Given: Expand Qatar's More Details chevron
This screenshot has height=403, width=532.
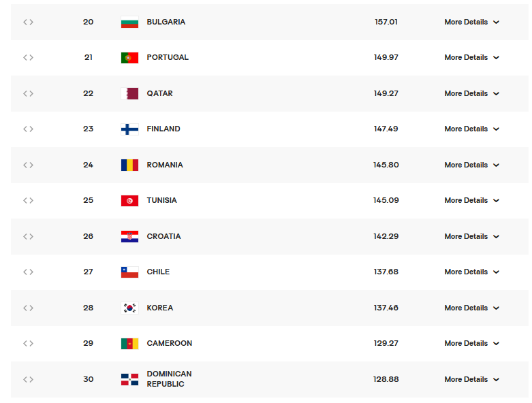Looking at the screenshot, I should point(497,94).
